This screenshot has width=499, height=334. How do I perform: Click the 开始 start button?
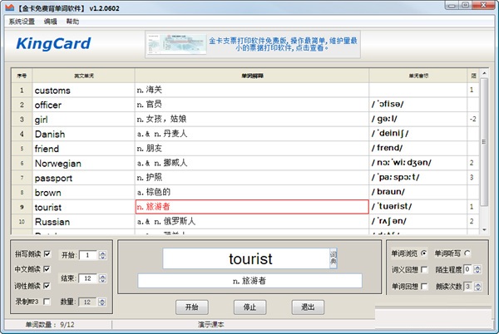tap(192, 307)
